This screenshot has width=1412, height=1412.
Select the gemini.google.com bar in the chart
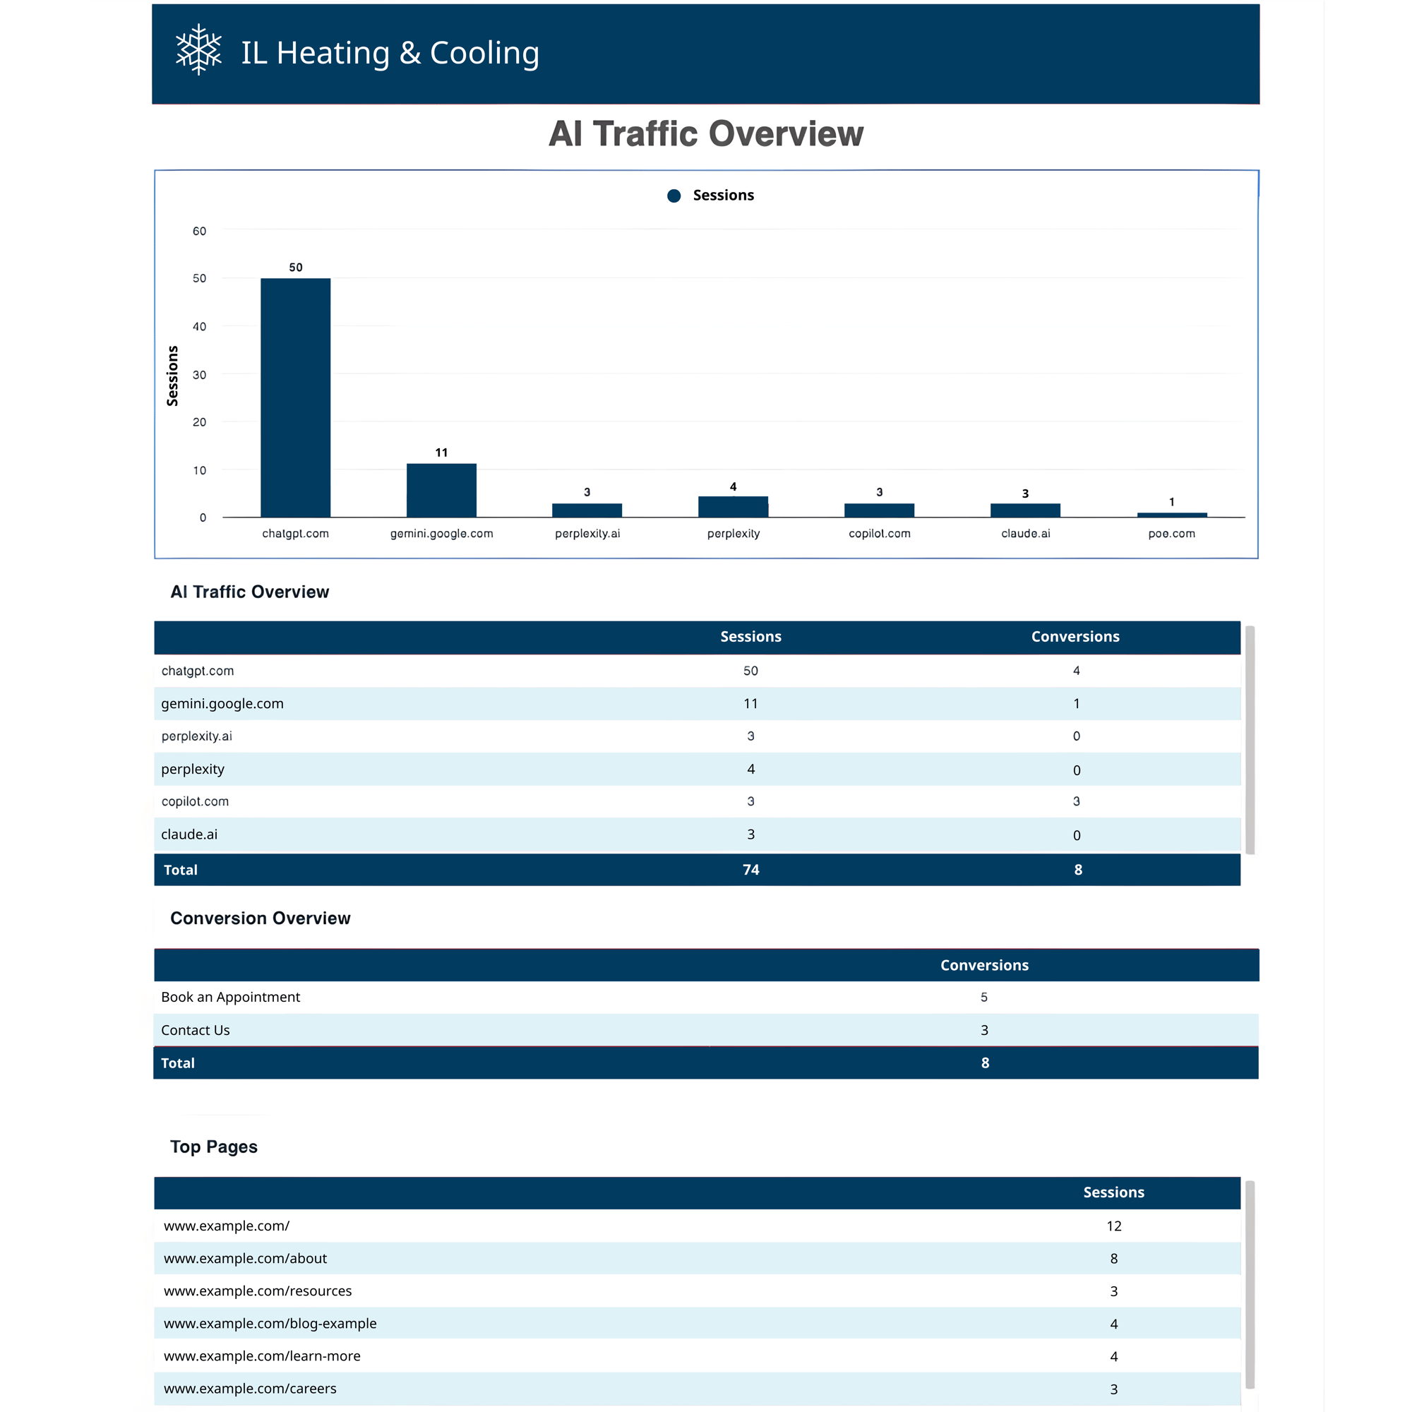pyautogui.click(x=441, y=490)
